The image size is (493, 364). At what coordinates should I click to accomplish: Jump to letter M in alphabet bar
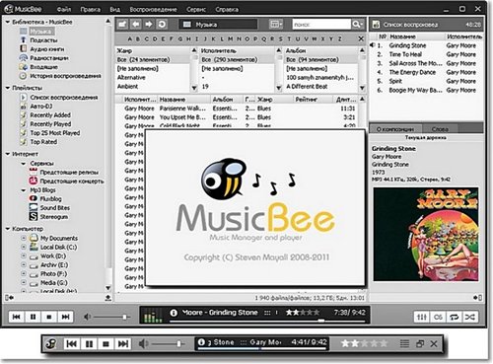pos(231,38)
